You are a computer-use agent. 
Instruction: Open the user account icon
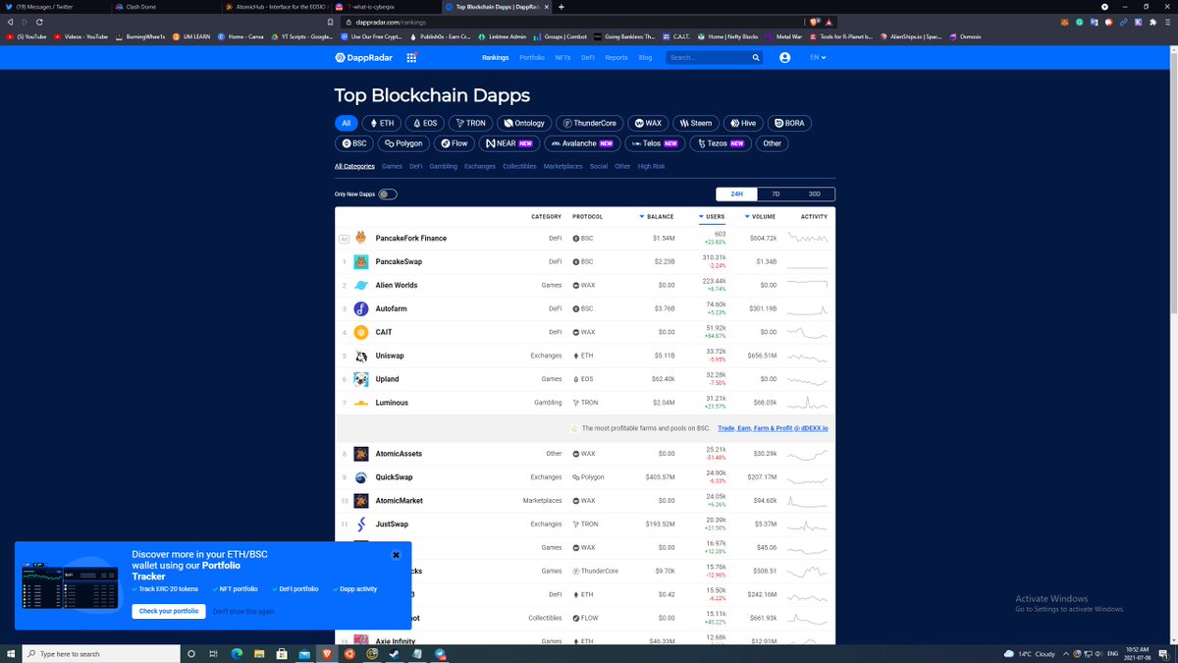785,58
